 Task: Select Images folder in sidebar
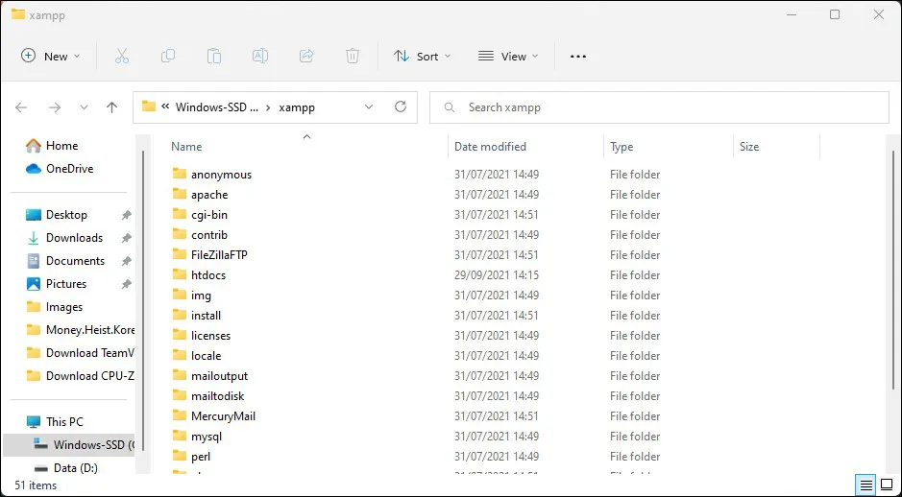tap(63, 307)
